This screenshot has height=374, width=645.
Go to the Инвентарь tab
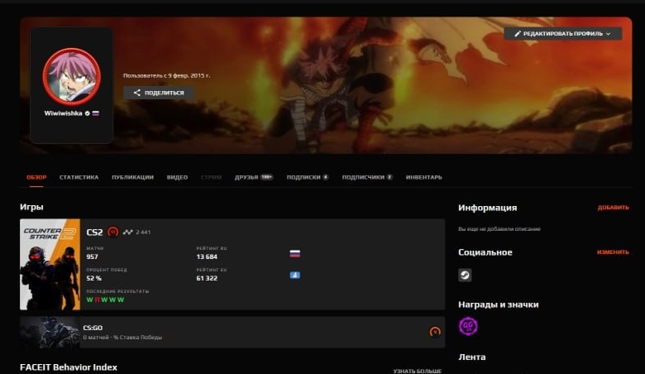click(x=423, y=177)
